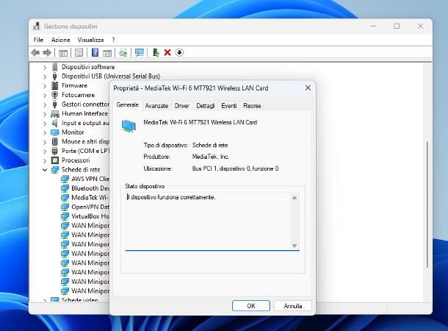Click the scan for hardware changes monitor icon

click(x=140, y=53)
